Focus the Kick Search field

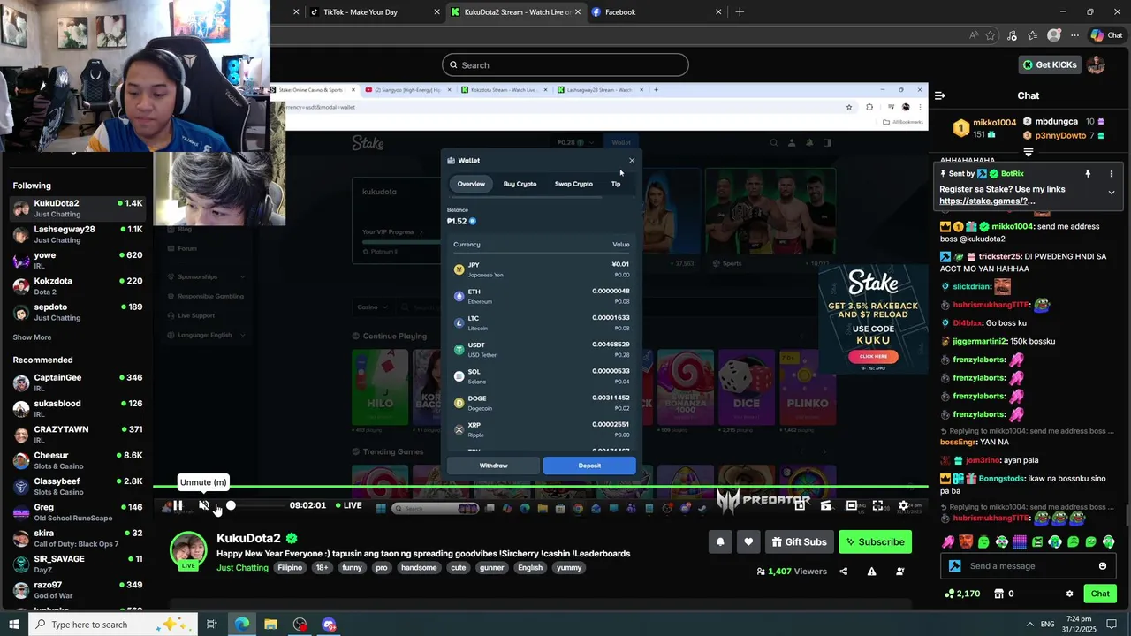pyautogui.click(x=565, y=64)
